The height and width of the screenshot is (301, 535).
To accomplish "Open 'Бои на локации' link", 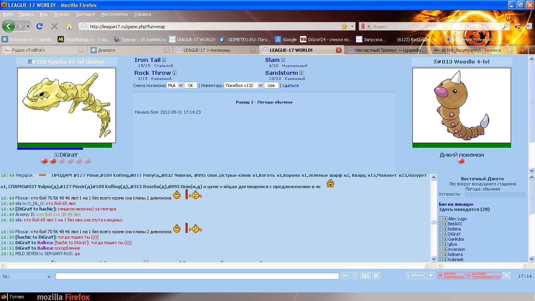I will coord(456,204).
